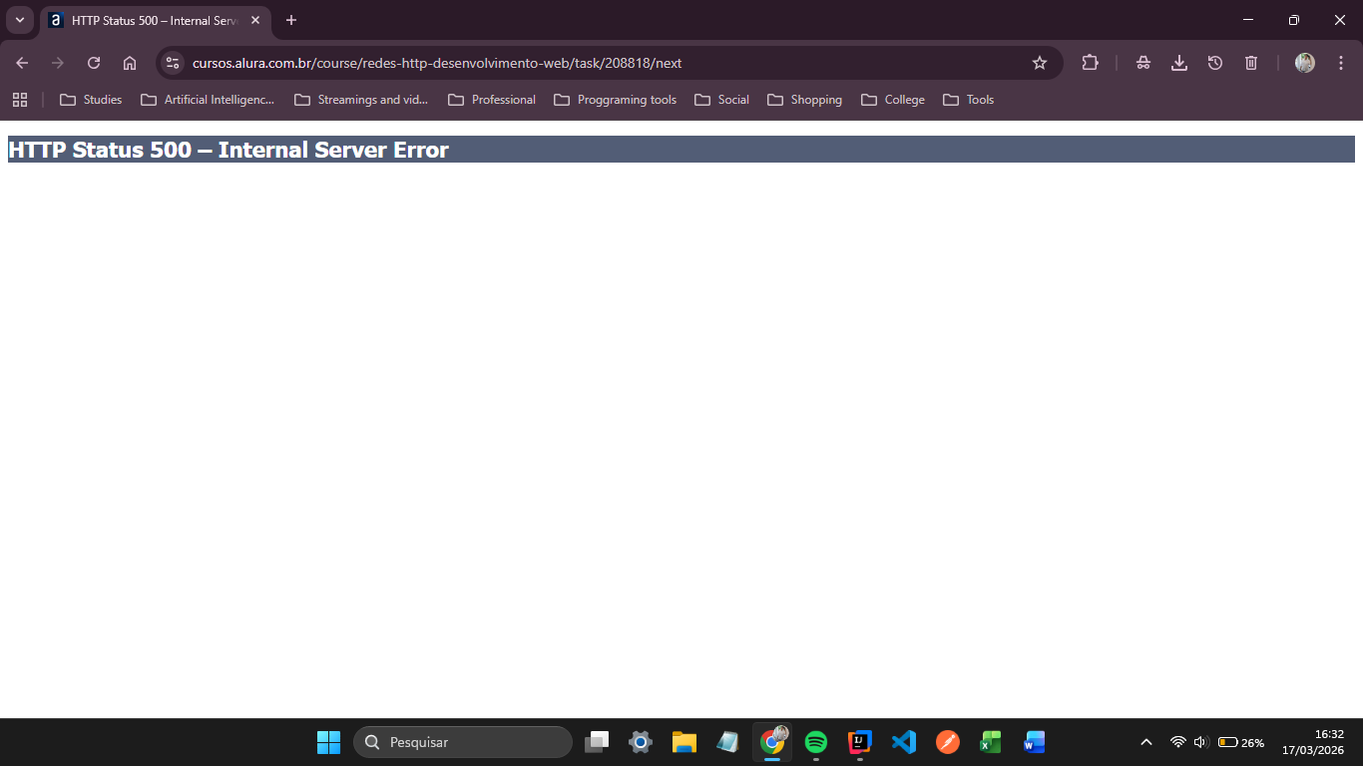View site information icon in address bar
The height and width of the screenshot is (766, 1363).
pyautogui.click(x=173, y=63)
